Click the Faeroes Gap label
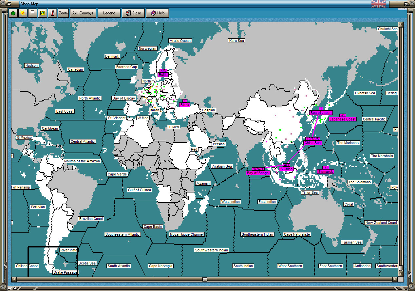The height and width of the screenshot is (291, 415). point(126,67)
